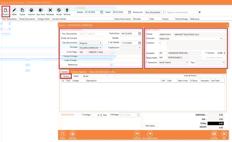Image resolution: width=232 pixels, height=142 pixels.
Task: Open Historial from bottom bar
Action: coord(137,134)
